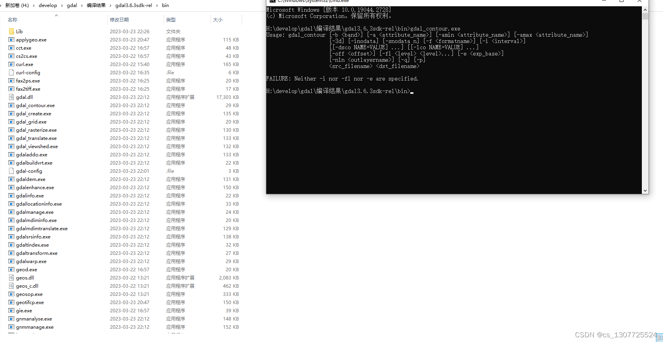This screenshot has width=663, height=342.
Task: Select geotifcp.exe file name
Action: [30, 303]
